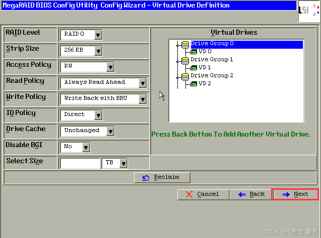The image size is (321, 238).
Task: Click the Drive Cache label
Action: click(26, 129)
